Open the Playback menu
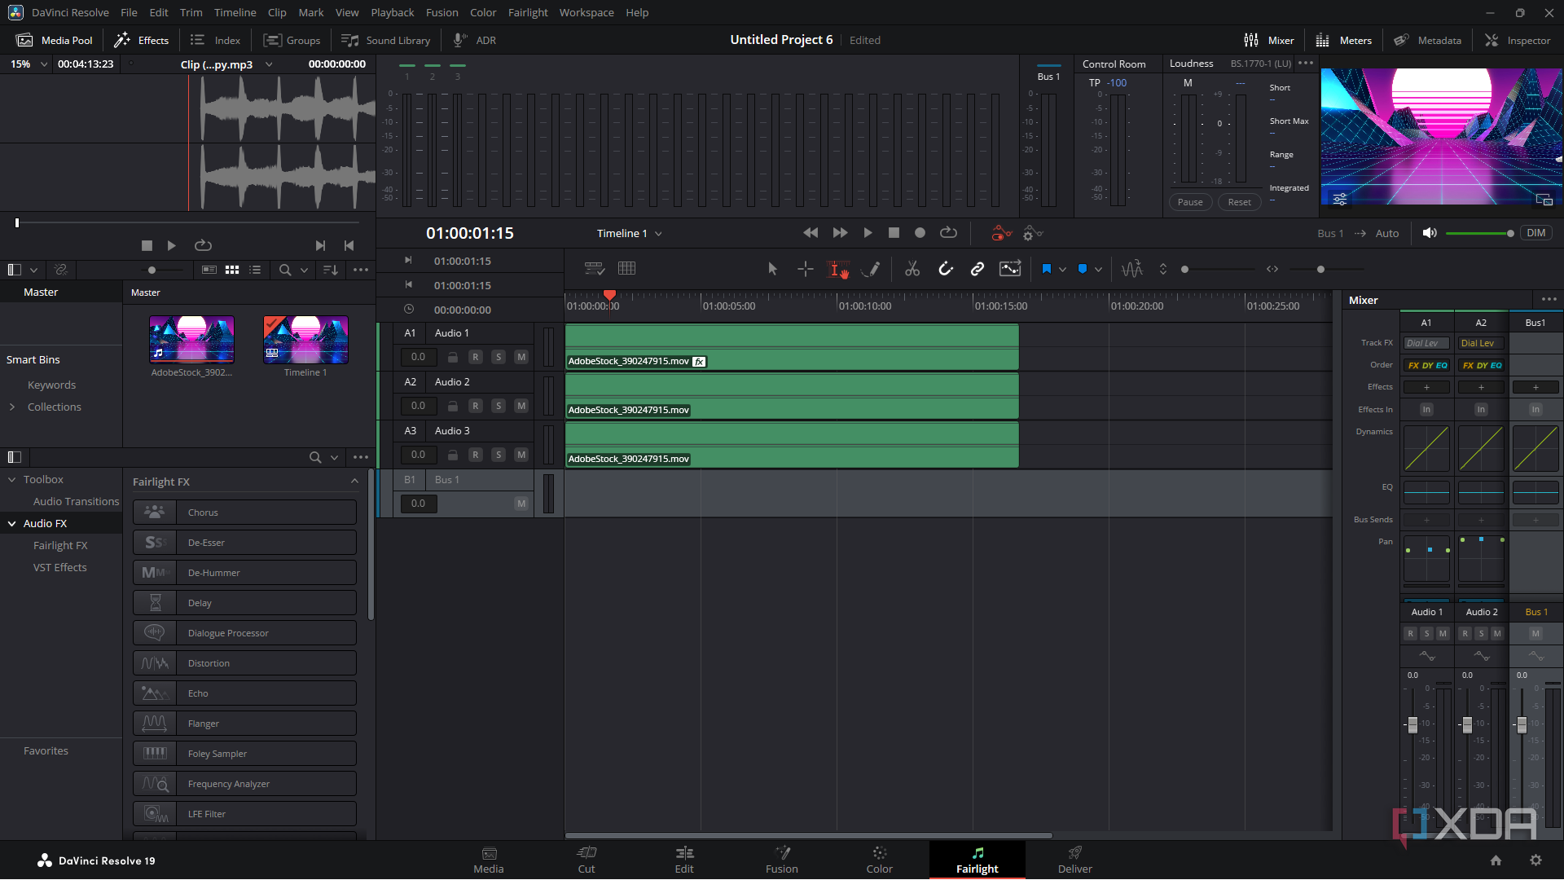 tap(392, 12)
